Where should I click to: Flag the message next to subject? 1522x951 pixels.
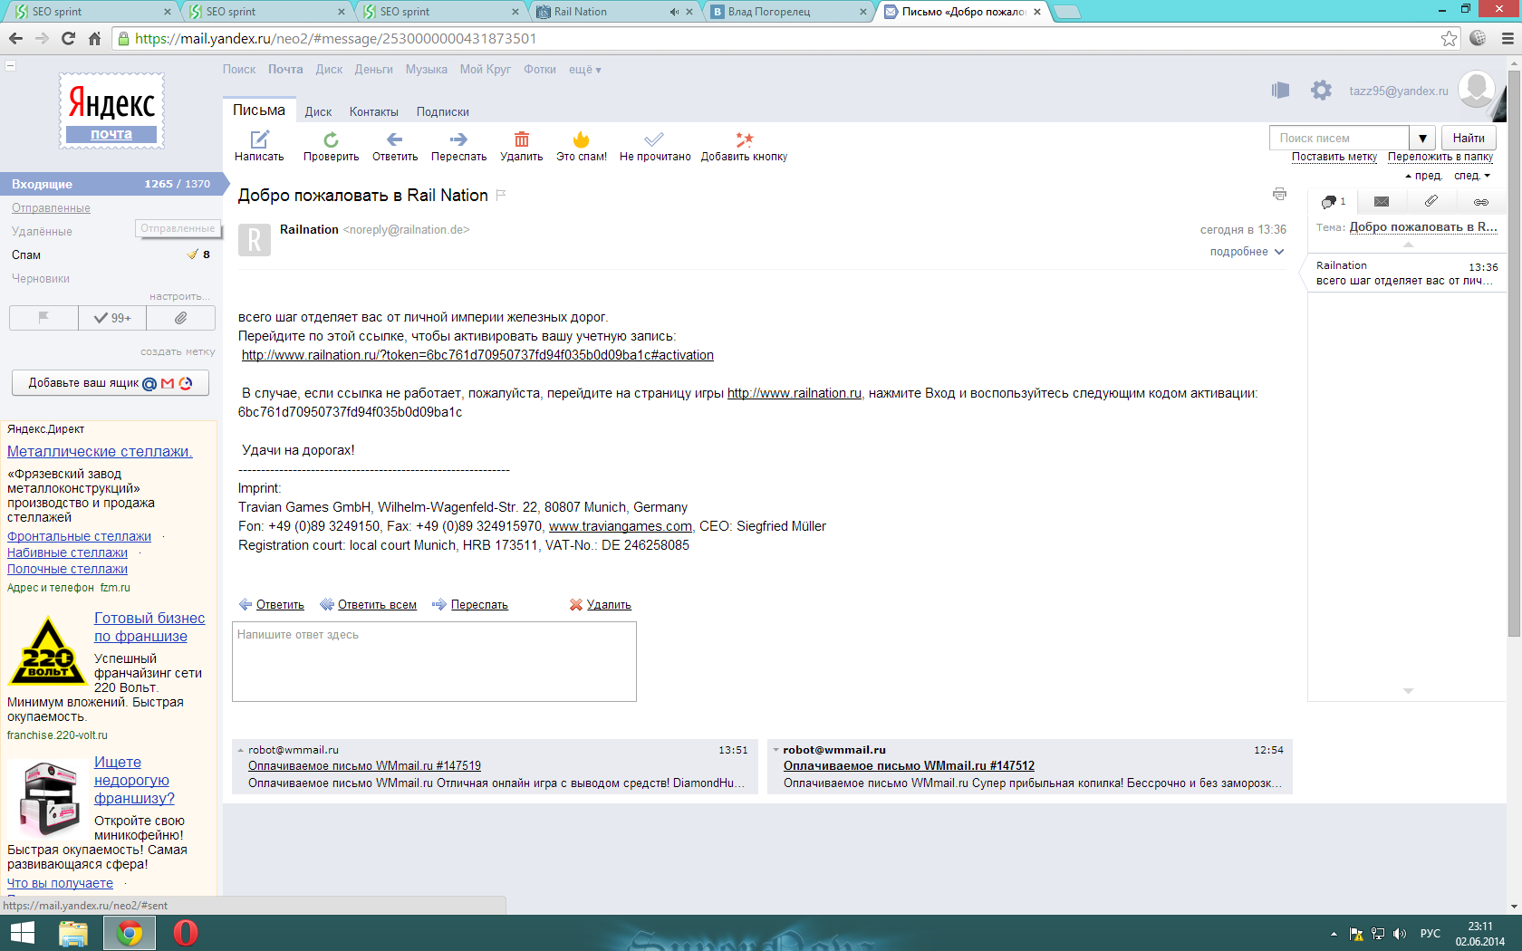point(501,195)
